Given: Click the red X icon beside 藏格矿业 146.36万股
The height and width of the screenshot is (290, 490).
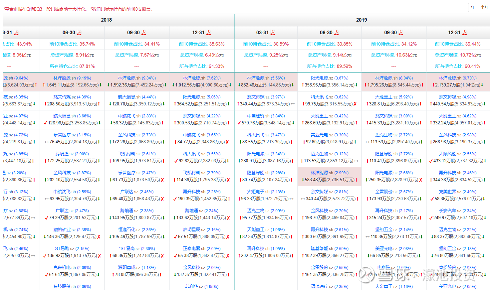Looking at the screenshot, I should [x=99, y=237].
